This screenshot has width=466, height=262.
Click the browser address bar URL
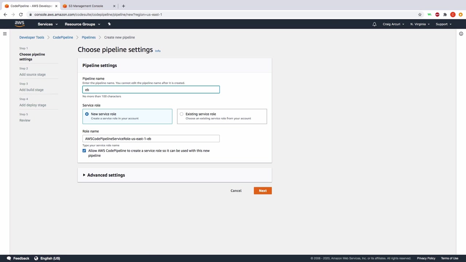[x=98, y=15]
